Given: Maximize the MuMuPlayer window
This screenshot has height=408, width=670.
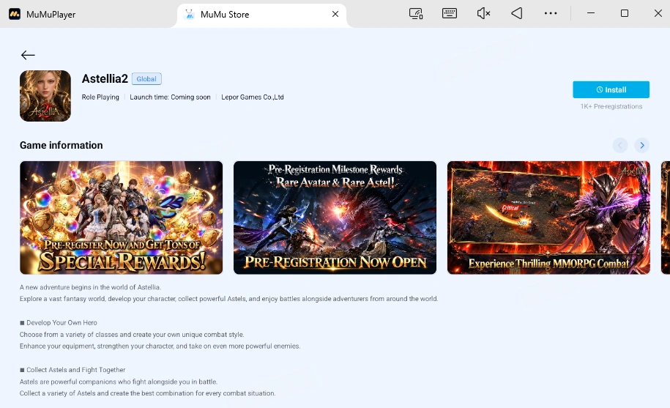Looking at the screenshot, I should click(625, 13).
